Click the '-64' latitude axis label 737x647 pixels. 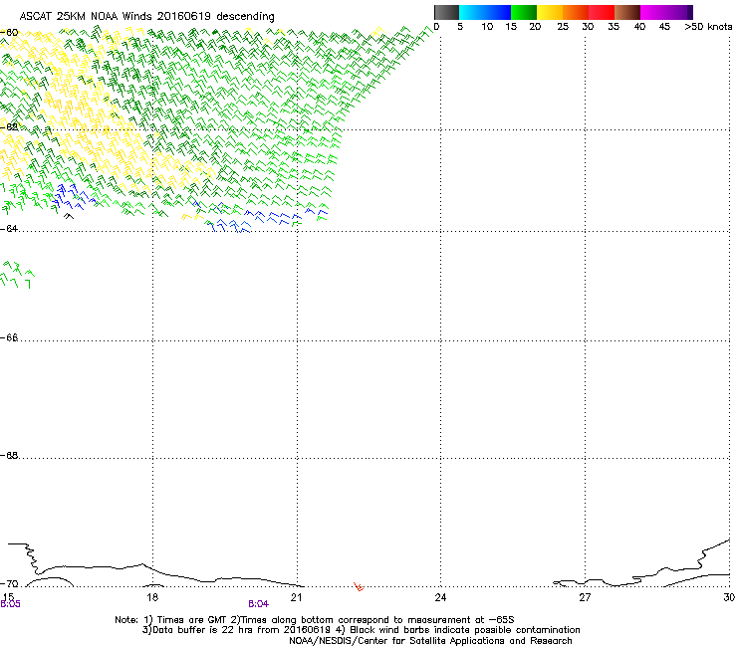(9, 228)
